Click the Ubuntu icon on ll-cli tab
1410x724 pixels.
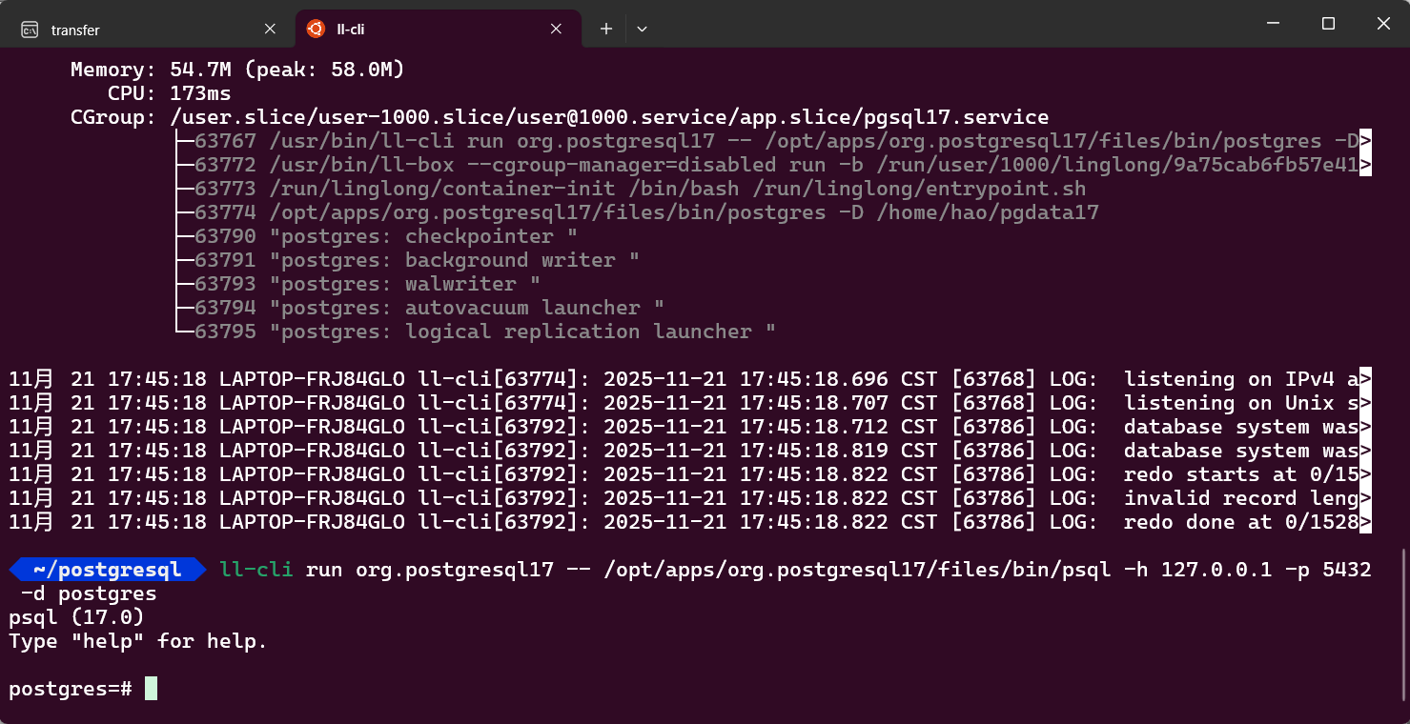316,30
